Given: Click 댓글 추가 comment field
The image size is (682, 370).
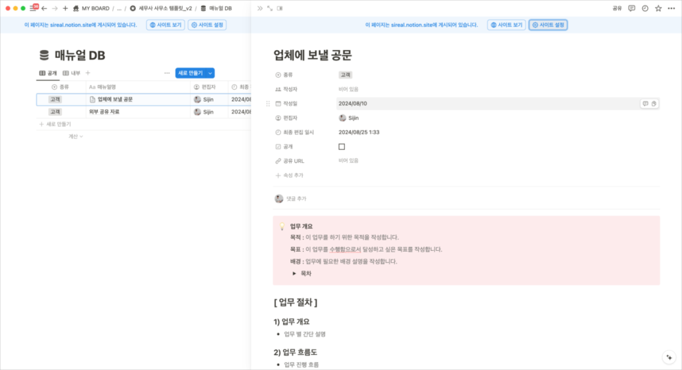Looking at the screenshot, I should 296,199.
